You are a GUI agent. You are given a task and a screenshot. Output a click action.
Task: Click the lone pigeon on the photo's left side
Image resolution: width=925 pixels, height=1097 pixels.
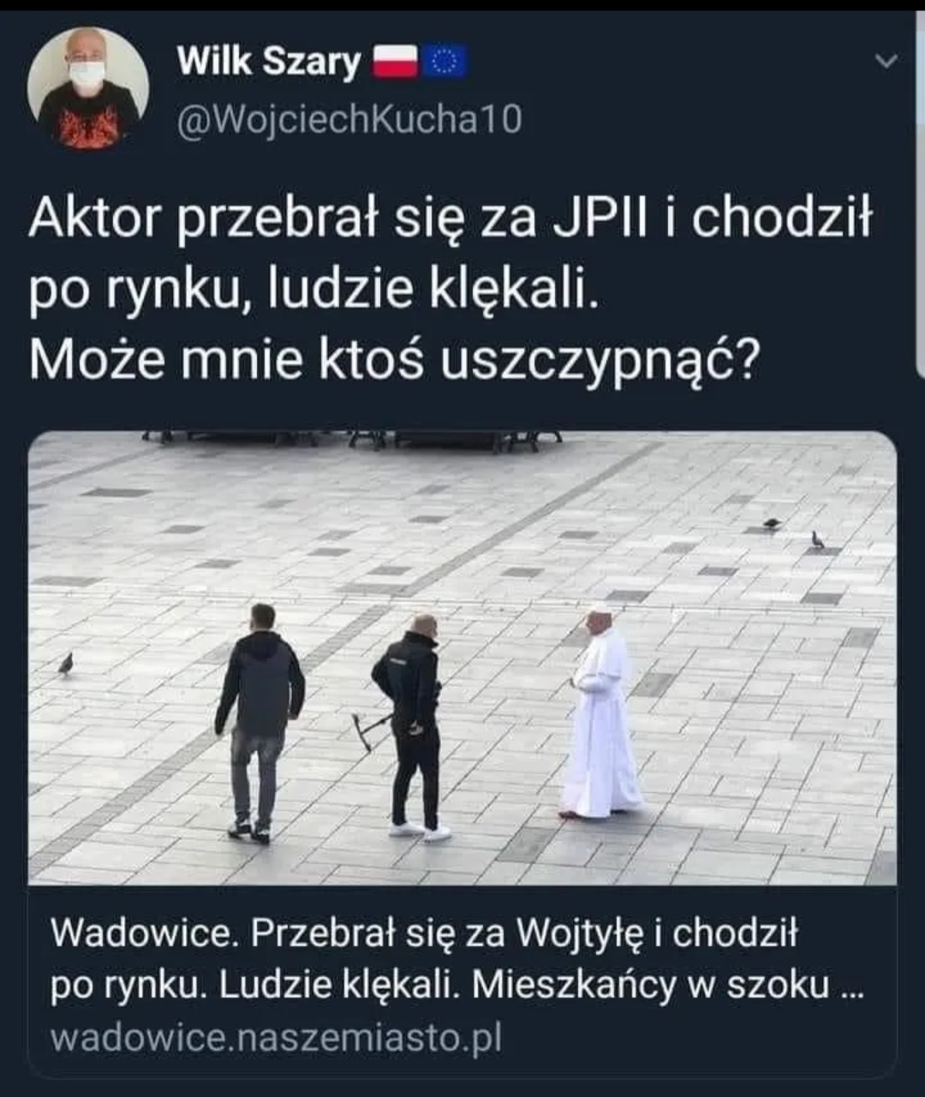point(65,664)
